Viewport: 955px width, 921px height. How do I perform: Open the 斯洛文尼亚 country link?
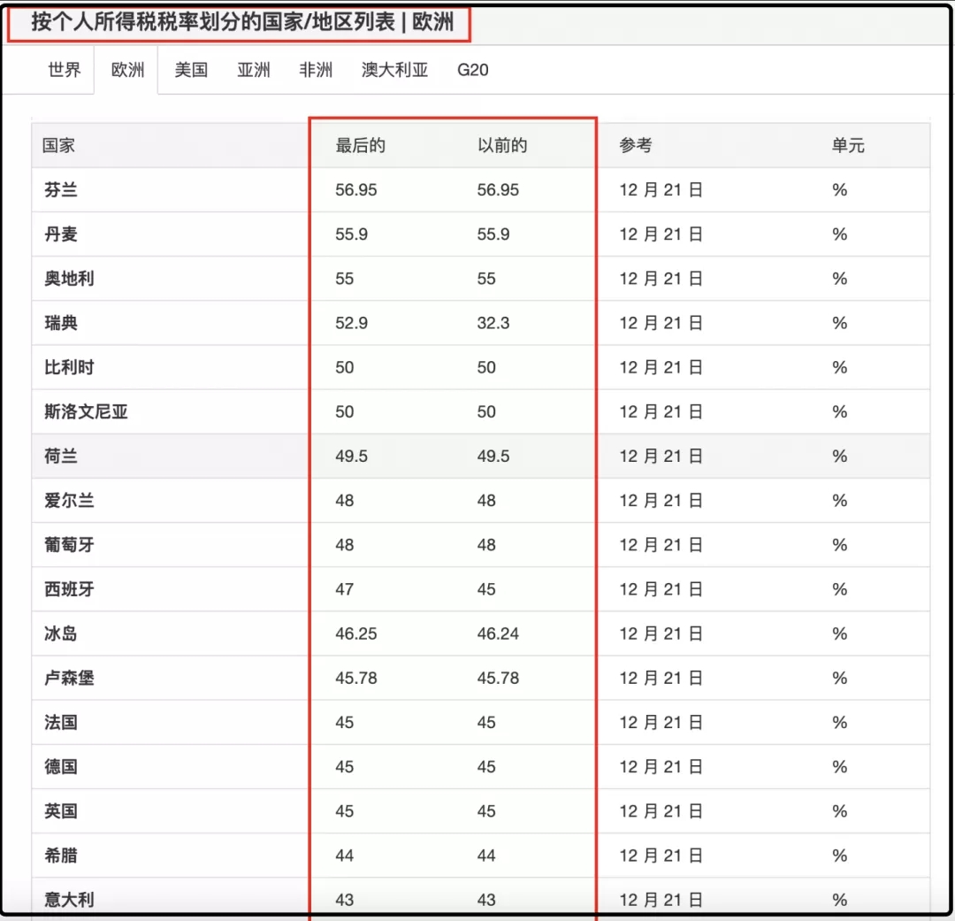click(x=86, y=412)
